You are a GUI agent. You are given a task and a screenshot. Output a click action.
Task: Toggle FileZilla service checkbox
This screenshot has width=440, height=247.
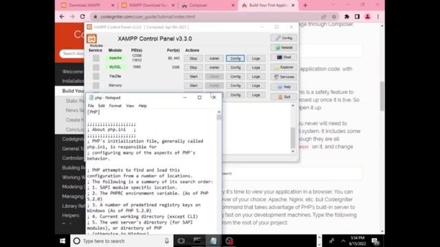click(x=96, y=76)
